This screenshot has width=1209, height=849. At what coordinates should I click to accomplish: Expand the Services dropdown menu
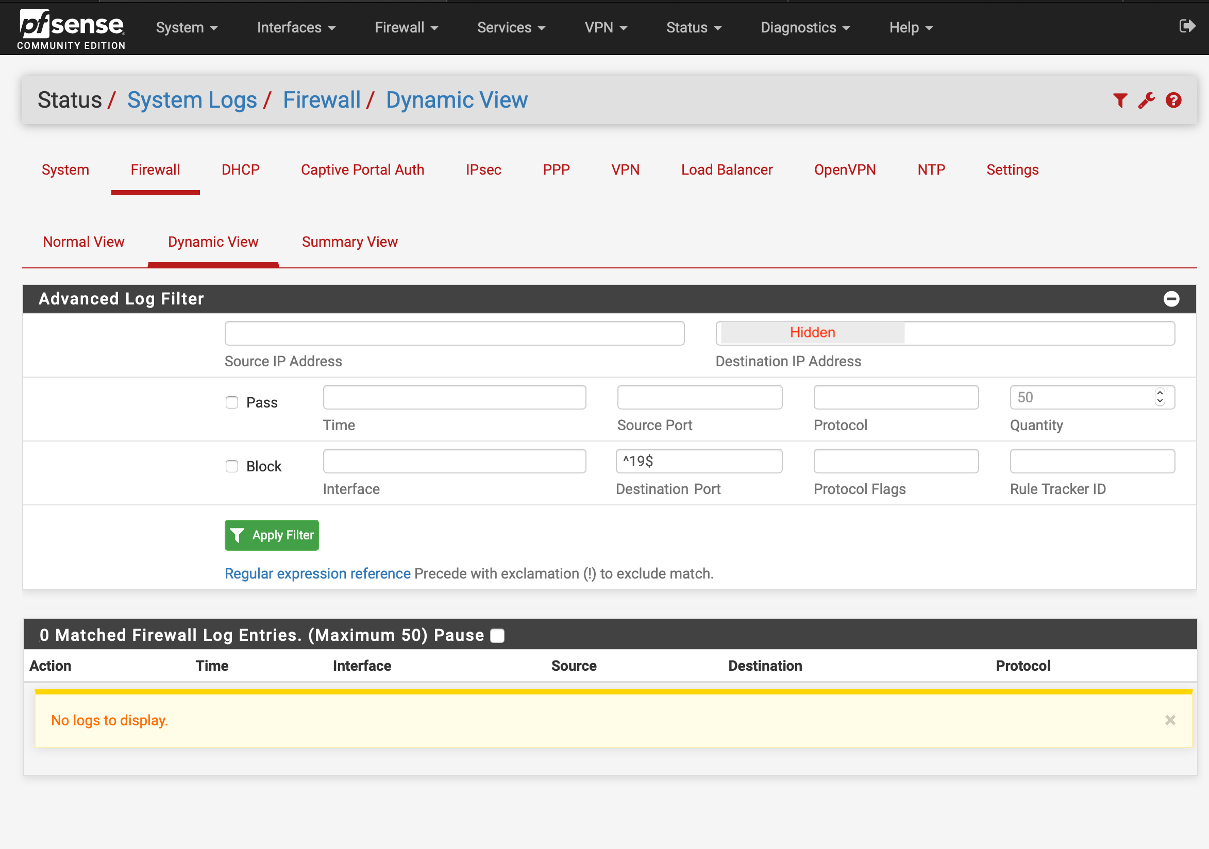[x=511, y=27]
